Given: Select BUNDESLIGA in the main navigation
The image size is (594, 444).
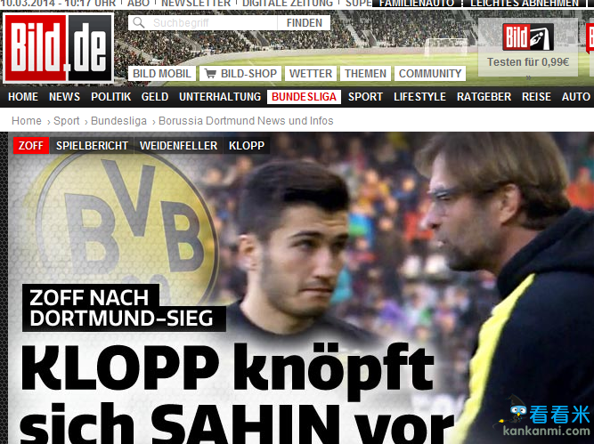Looking at the screenshot, I should (304, 97).
